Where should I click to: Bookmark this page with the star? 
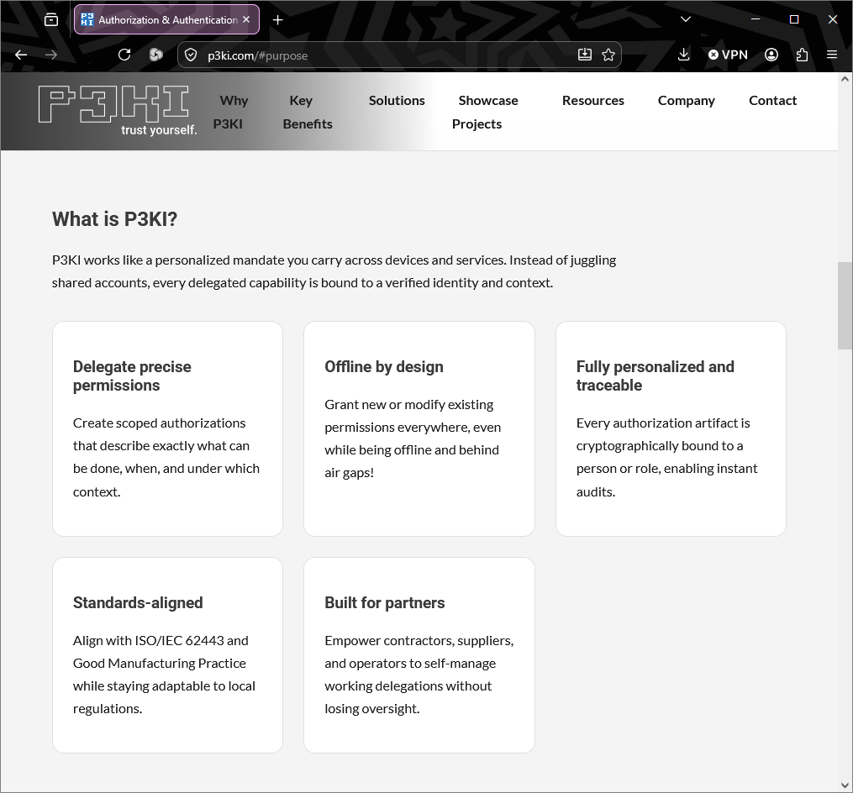coord(608,55)
